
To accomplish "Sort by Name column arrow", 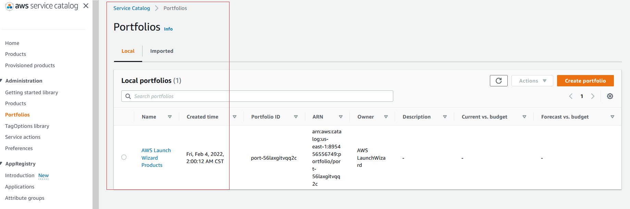I will (x=170, y=117).
